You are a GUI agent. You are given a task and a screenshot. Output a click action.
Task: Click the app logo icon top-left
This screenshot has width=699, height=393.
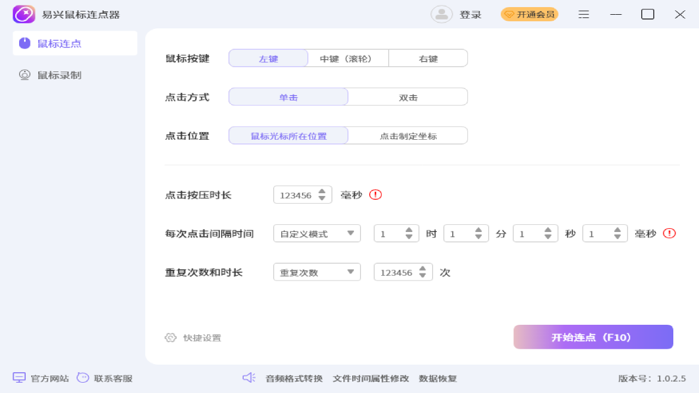(x=23, y=14)
